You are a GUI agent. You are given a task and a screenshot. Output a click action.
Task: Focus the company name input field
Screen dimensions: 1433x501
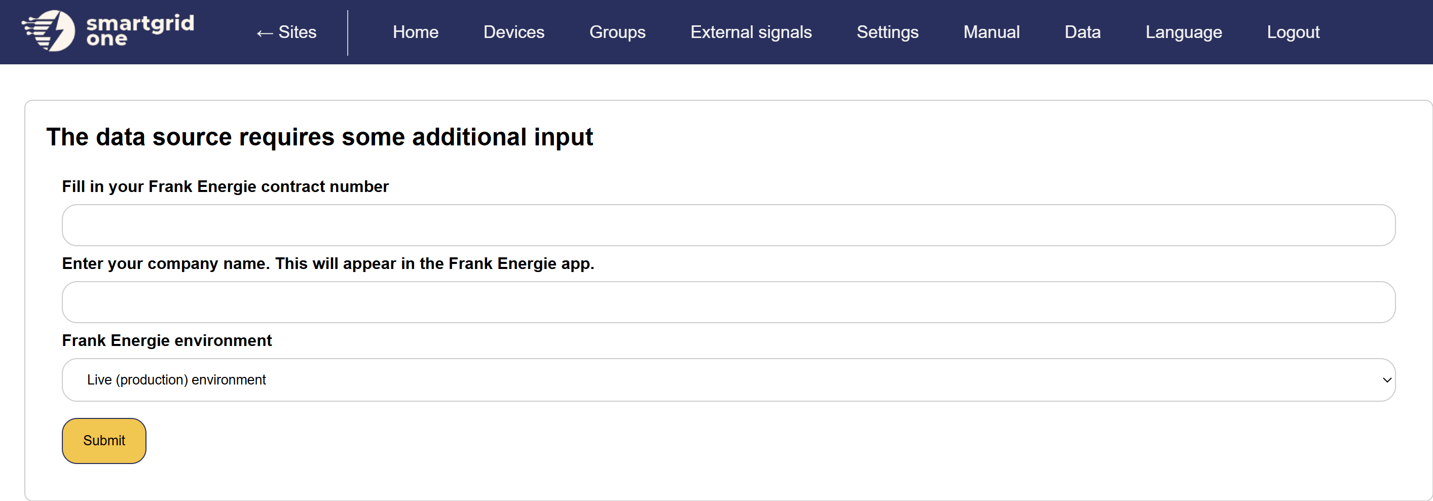(x=723, y=302)
